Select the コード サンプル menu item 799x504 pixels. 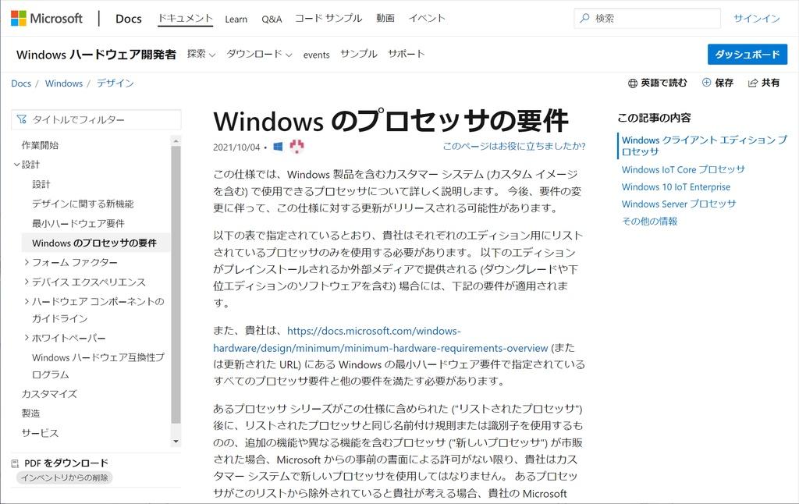(328, 19)
